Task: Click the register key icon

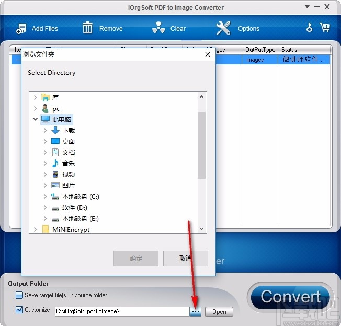Action: pos(309,27)
